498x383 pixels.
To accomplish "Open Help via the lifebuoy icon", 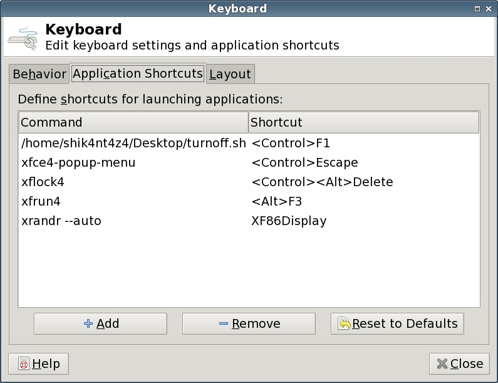I will tap(24, 364).
